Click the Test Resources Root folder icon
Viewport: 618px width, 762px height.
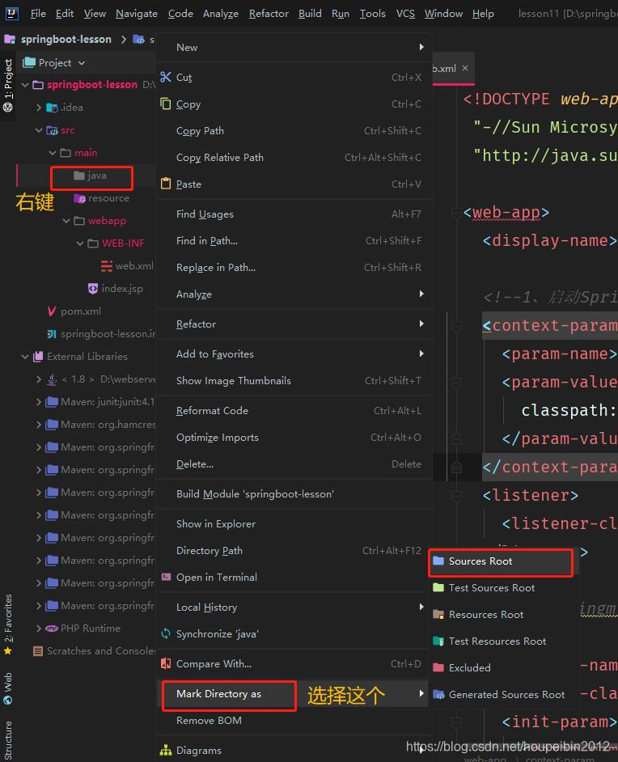pyautogui.click(x=438, y=641)
